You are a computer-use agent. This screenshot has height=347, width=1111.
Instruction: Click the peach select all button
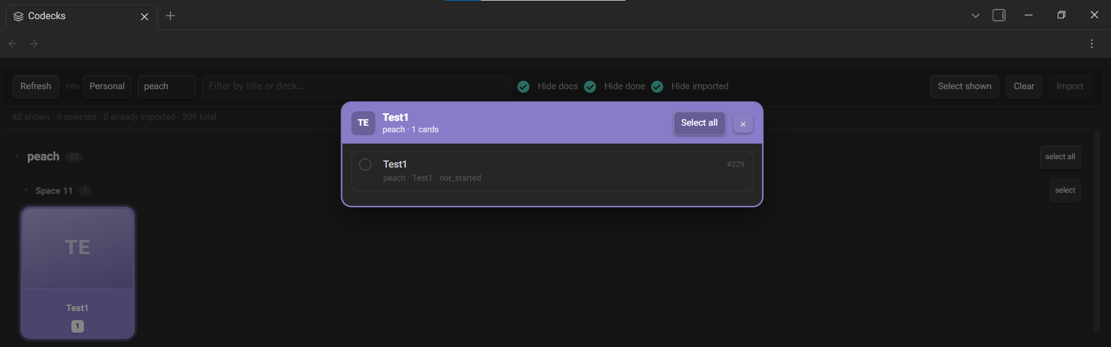click(x=1060, y=157)
